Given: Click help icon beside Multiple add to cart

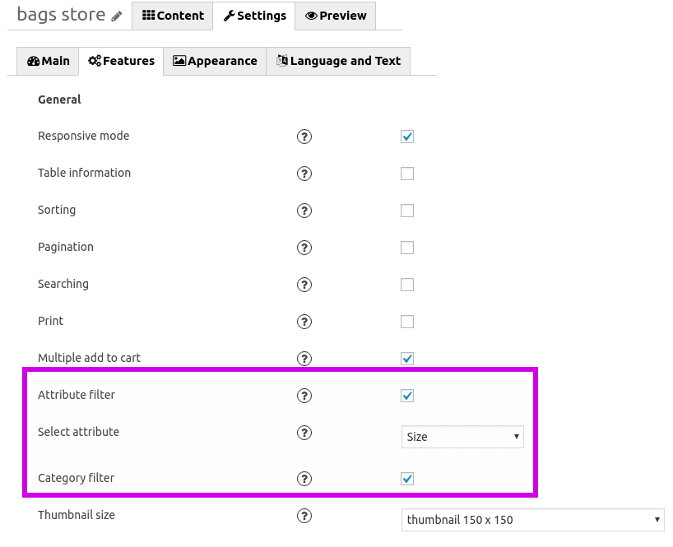Looking at the screenshot, I should tap(304, 359).
